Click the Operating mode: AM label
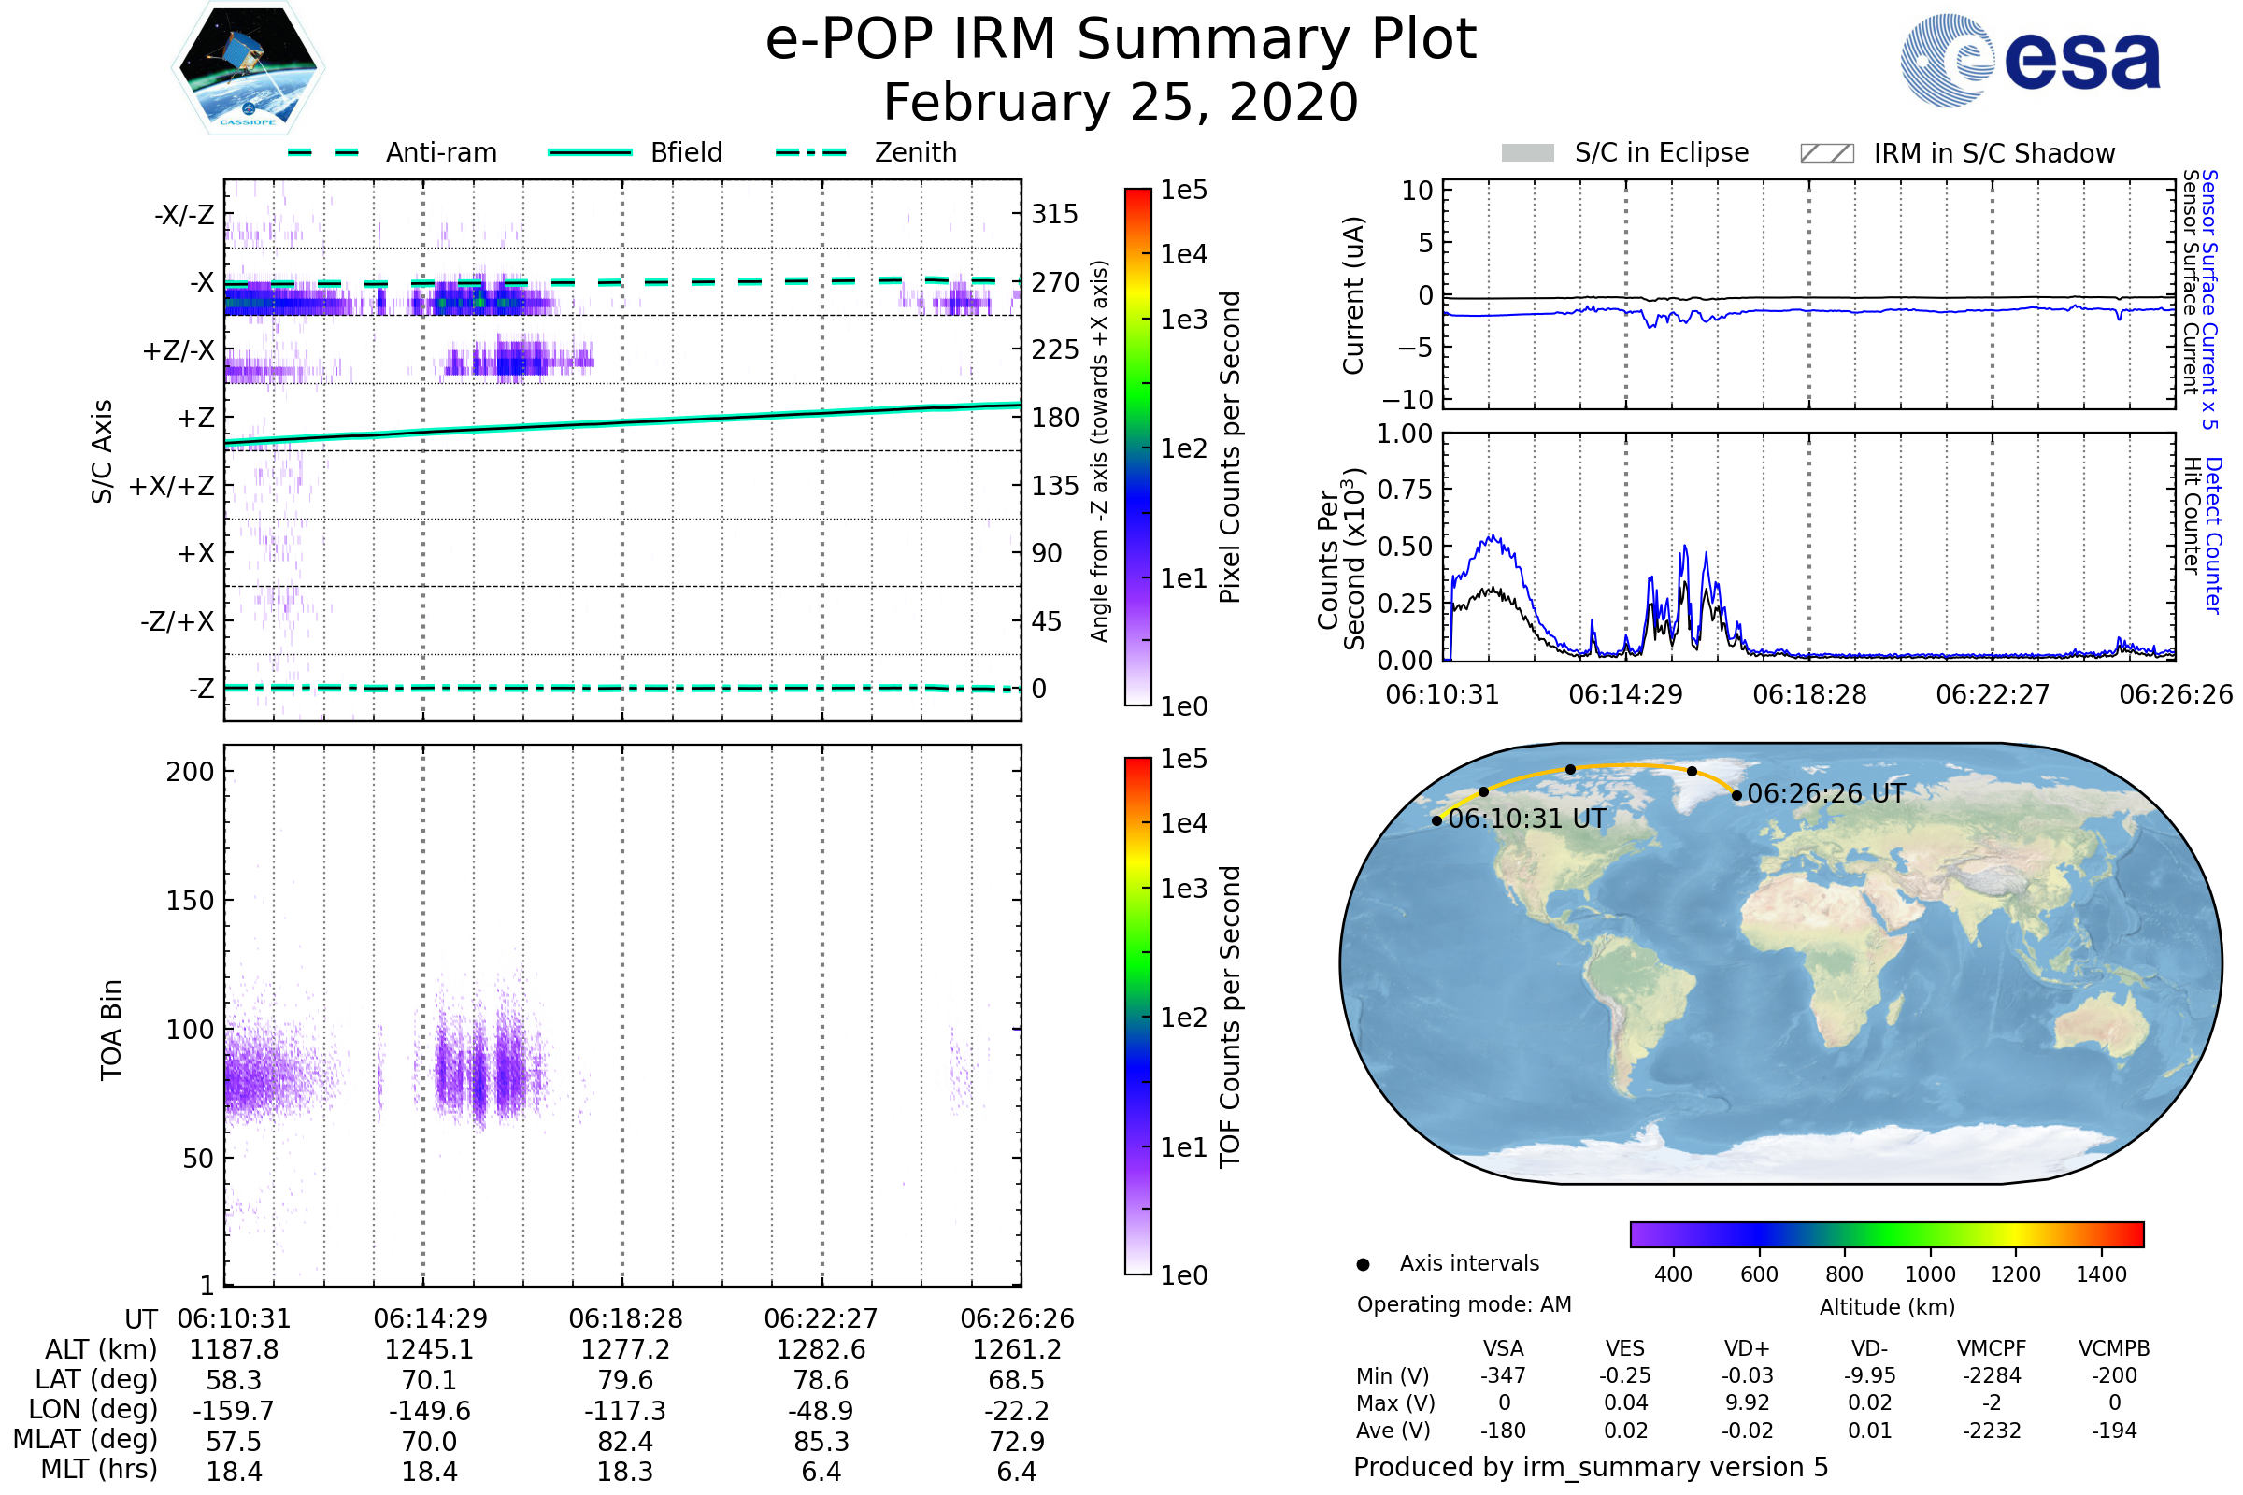The image size is (2243, 1495). point(1464,1304)
